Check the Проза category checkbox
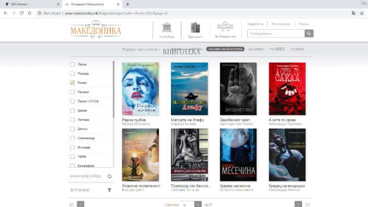The width and height of the screenshot is (368, 207). point(72,64)
